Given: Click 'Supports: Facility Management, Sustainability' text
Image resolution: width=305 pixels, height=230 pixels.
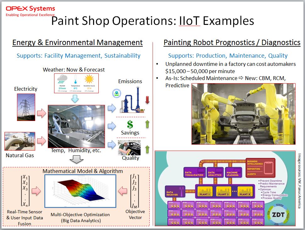Looking at the screenshot, I should [78, 56].
